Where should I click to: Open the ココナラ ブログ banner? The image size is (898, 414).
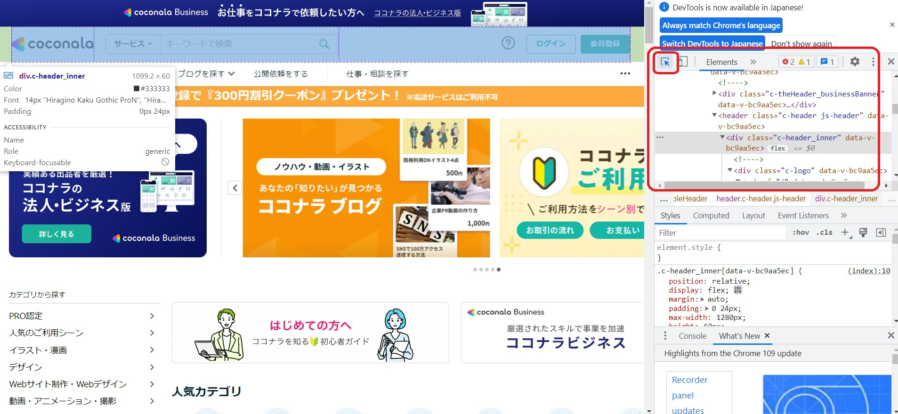[366, 188]
